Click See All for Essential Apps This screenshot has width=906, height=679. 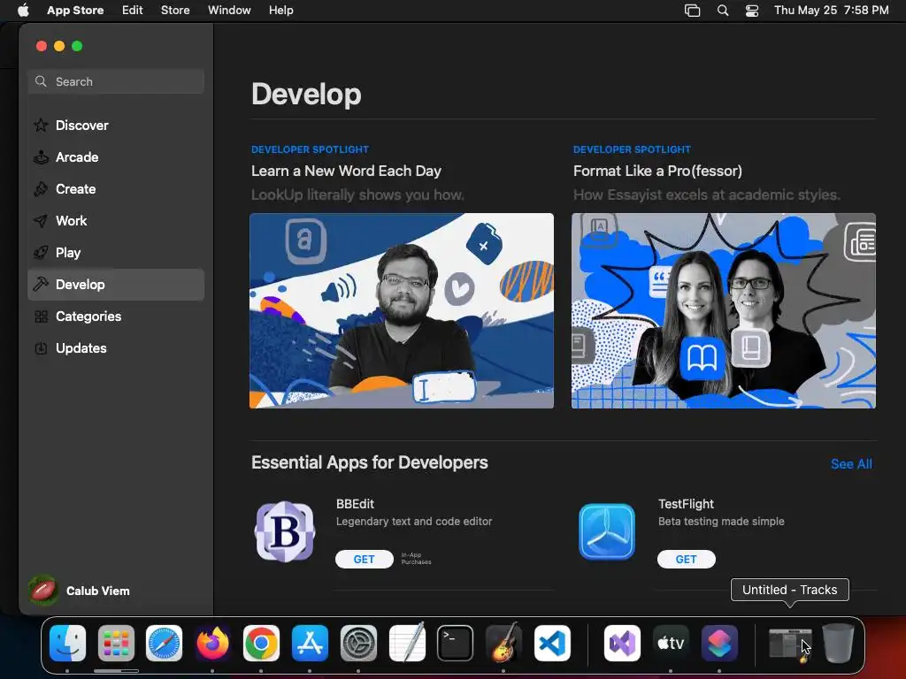coord(851,463)
